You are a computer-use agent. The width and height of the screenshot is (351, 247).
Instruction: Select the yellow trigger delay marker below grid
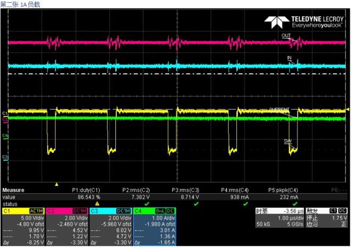56,184
